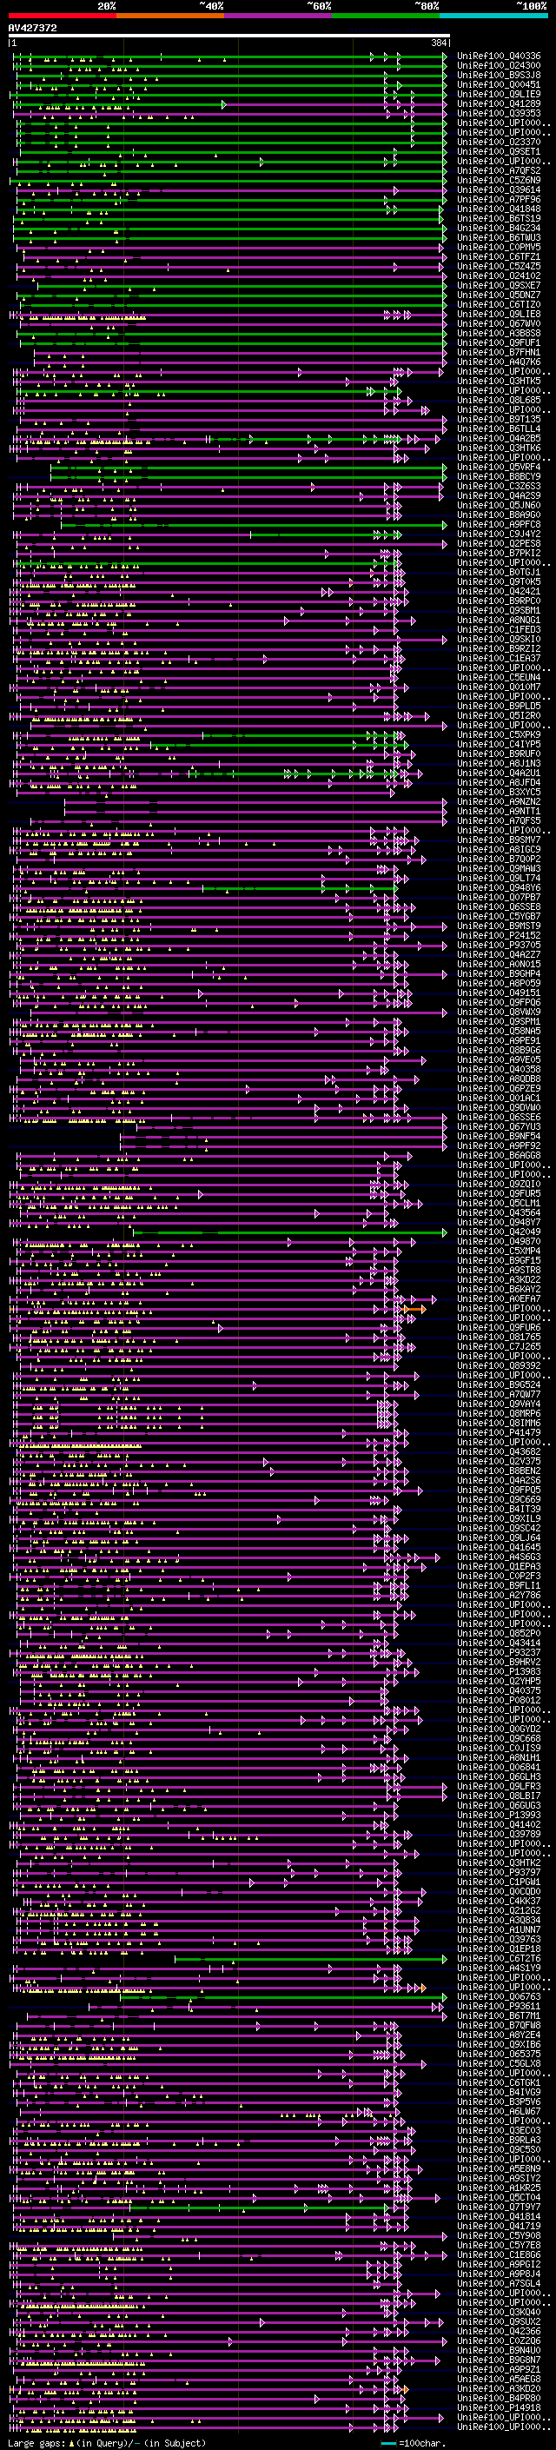Screen dimensions: 556x2450
Task: Select the UniRef100_C3Z6S3 alignment label
Action: tap(499, 487)
